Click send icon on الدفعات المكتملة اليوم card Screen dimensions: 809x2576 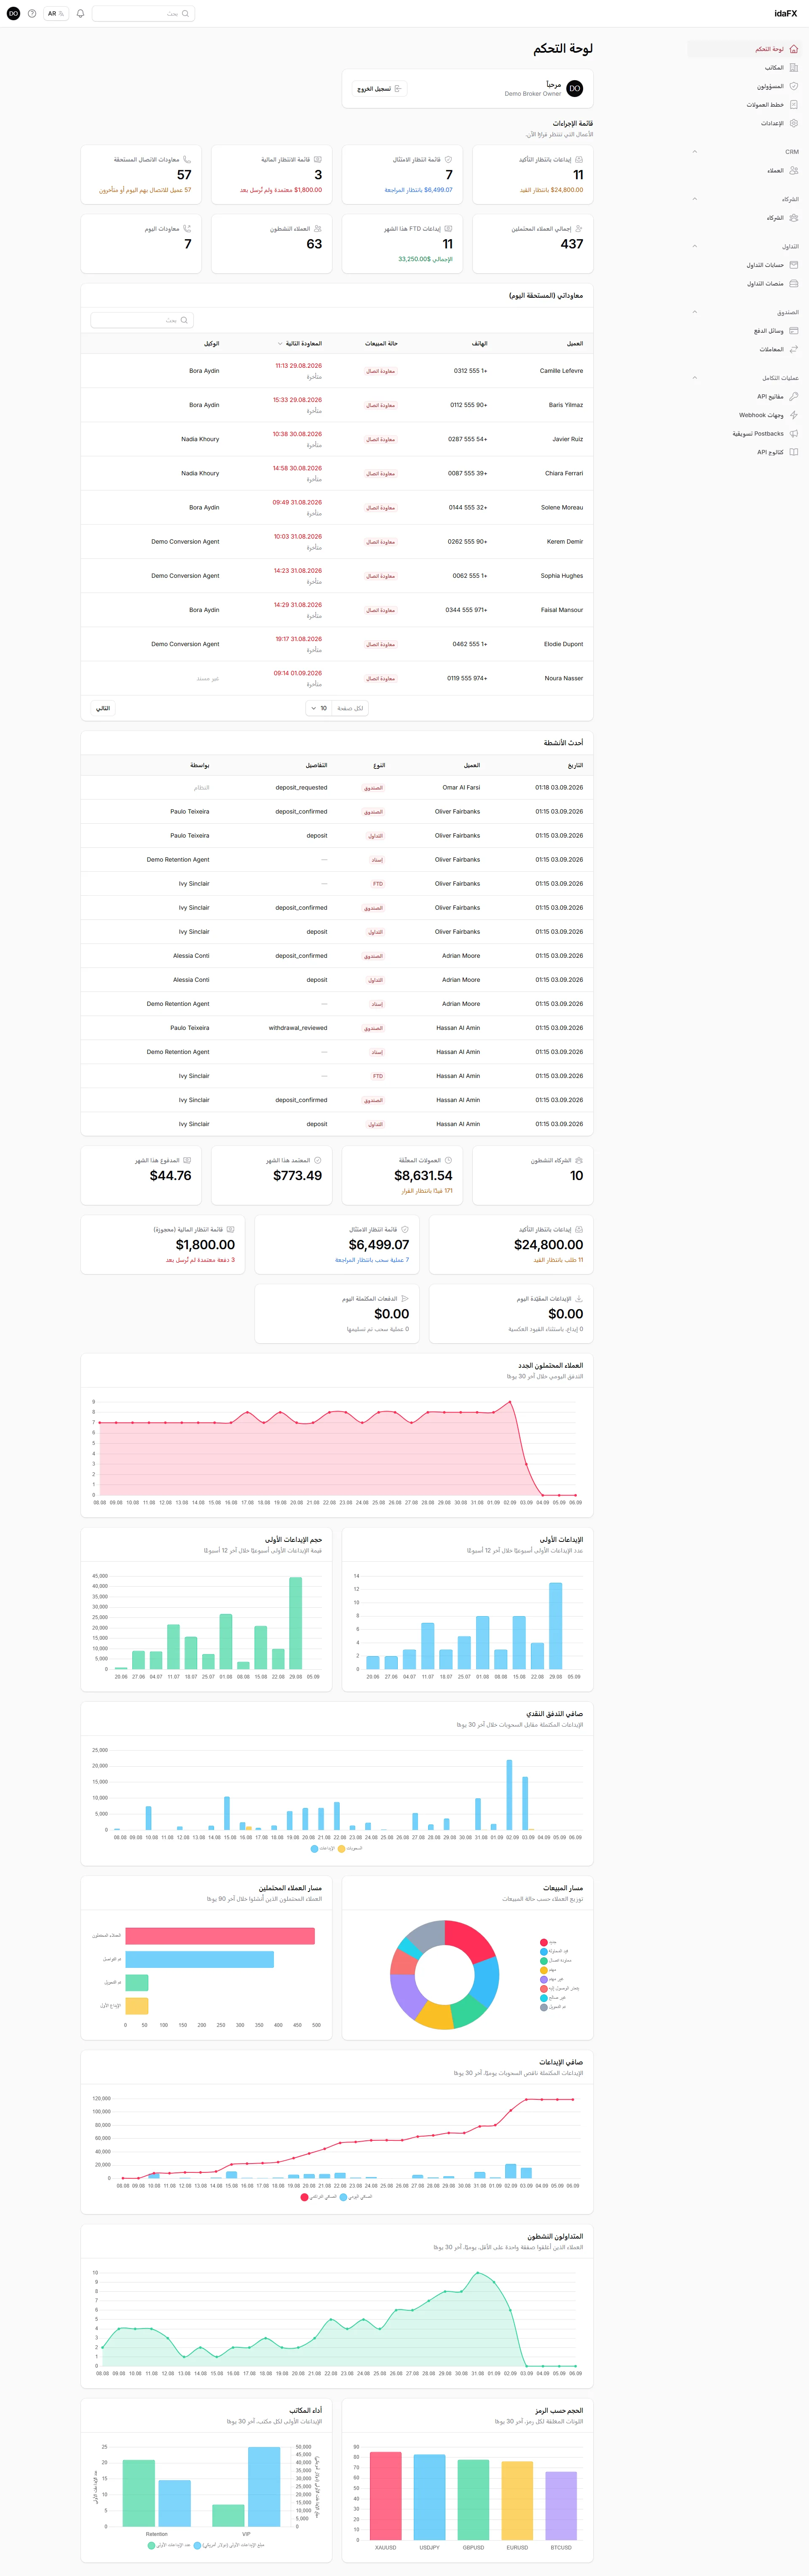pyautogui.click(x=404, y=1299)
